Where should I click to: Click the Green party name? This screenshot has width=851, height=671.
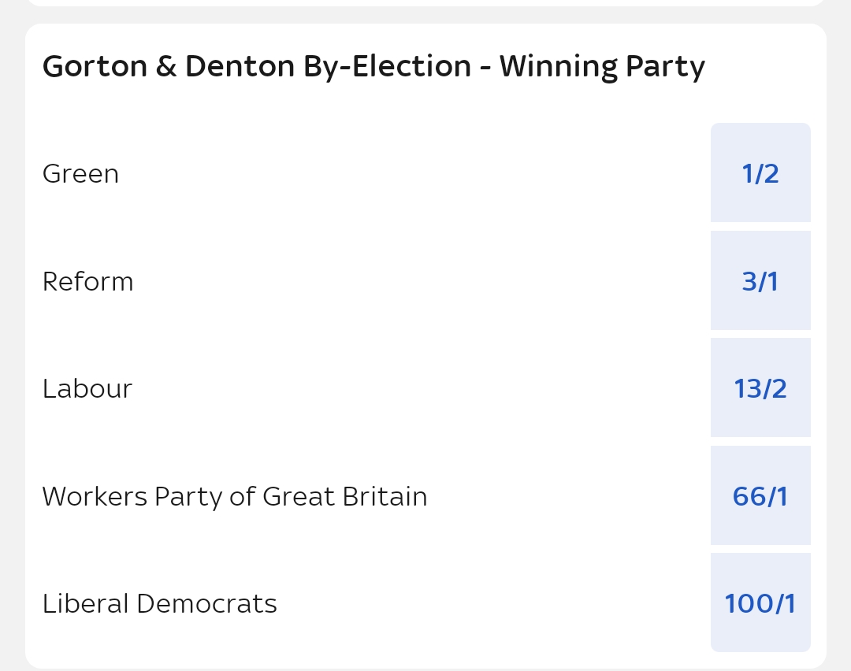pyautogui.click(x=80, y=174)
